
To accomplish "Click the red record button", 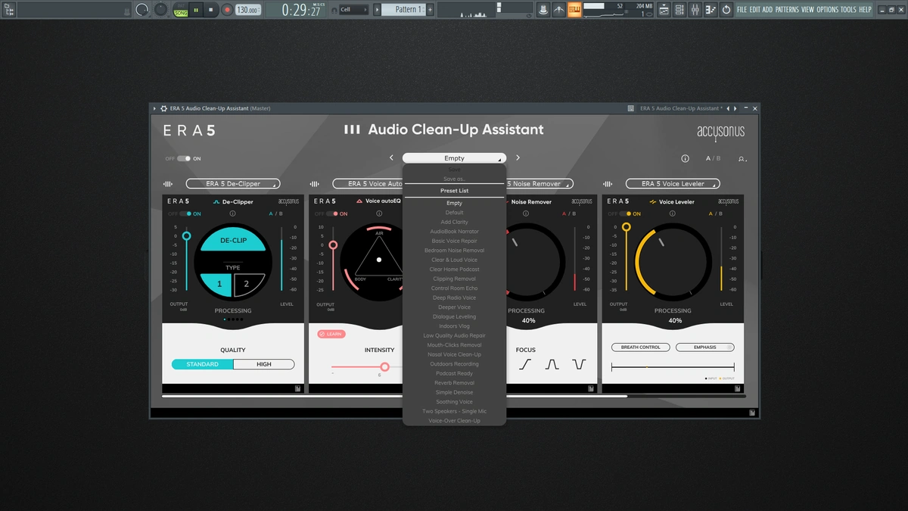I will click(226, 10).
